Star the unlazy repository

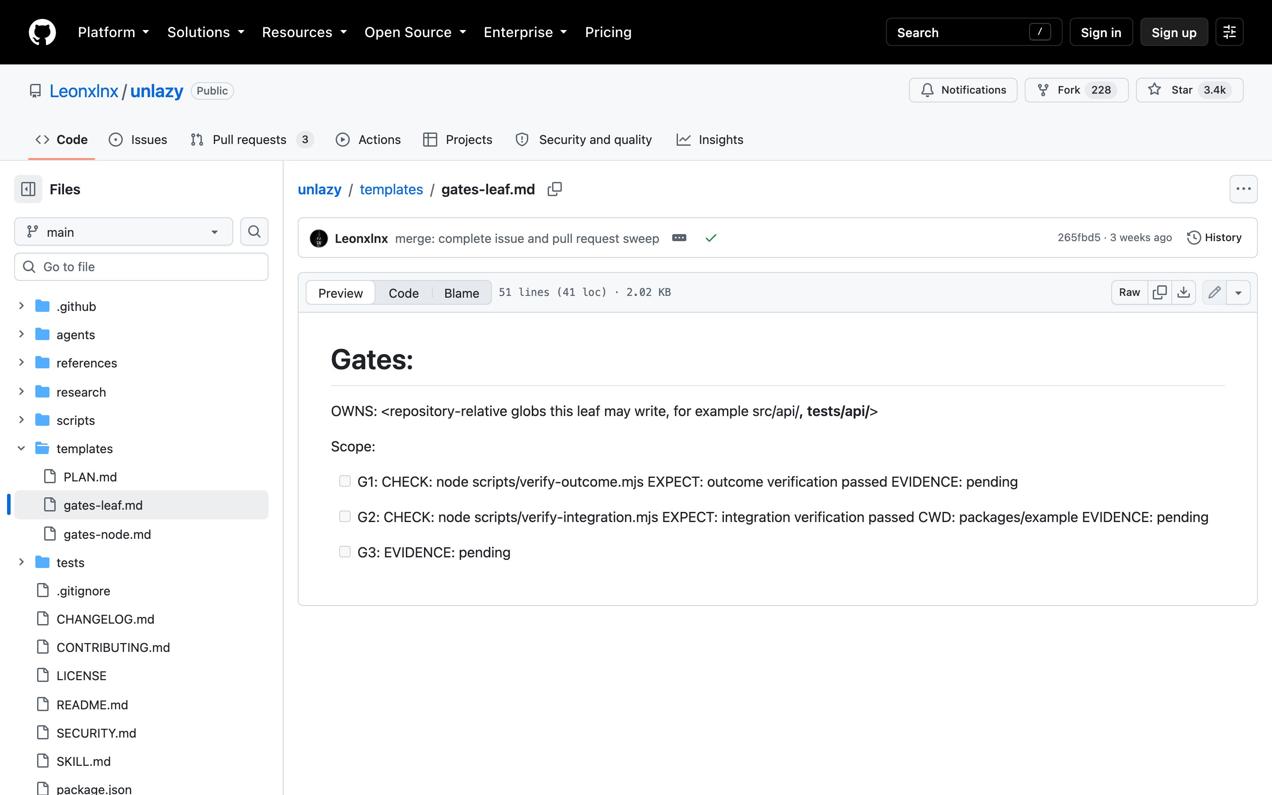[x=1189, y=90]
